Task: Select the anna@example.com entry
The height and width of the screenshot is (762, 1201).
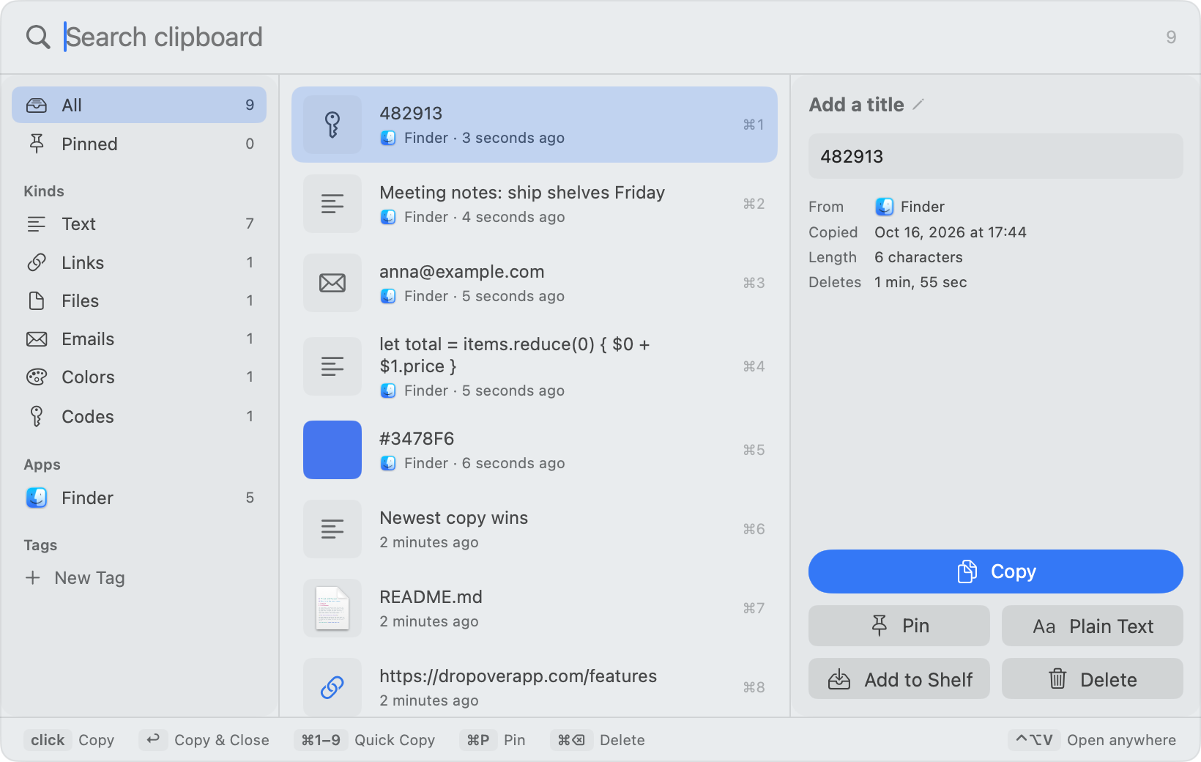Action: (x=535, y=283)
